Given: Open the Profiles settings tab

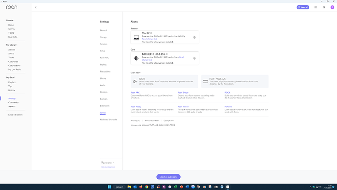Looking at the screenshot, I should click(103, 65).
